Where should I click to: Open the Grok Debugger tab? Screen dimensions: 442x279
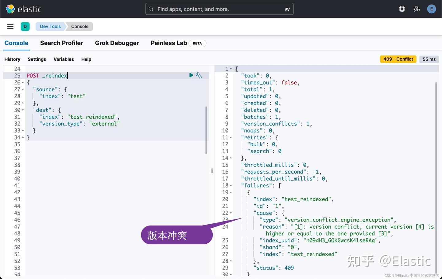coord(117,43)
